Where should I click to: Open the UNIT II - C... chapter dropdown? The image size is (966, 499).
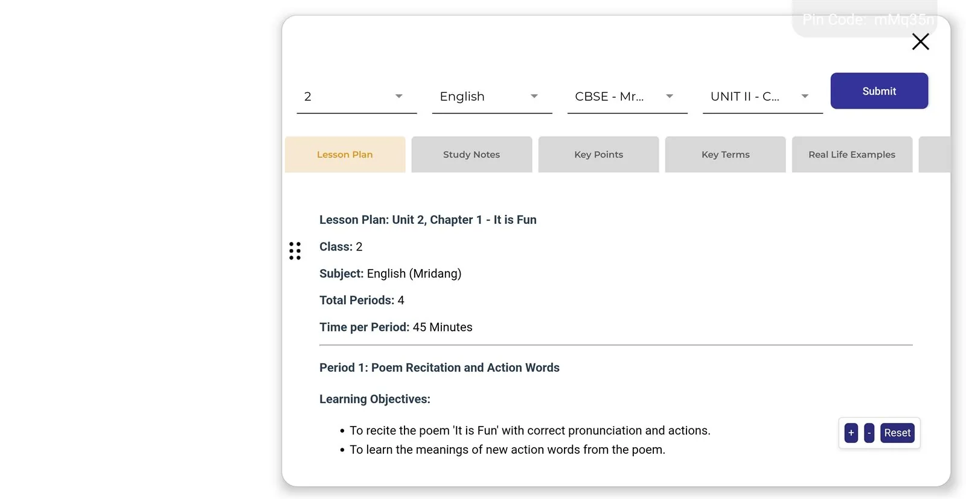762,97
